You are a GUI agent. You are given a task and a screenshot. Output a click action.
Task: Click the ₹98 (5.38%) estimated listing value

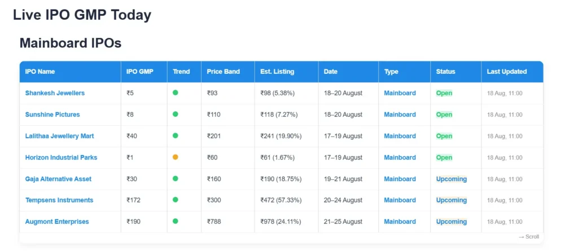(x=278, y=93)
